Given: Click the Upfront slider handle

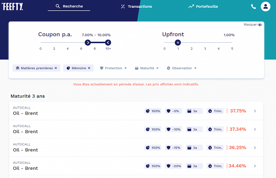Looking at the screenshot, I should click(x=178, y=42).
